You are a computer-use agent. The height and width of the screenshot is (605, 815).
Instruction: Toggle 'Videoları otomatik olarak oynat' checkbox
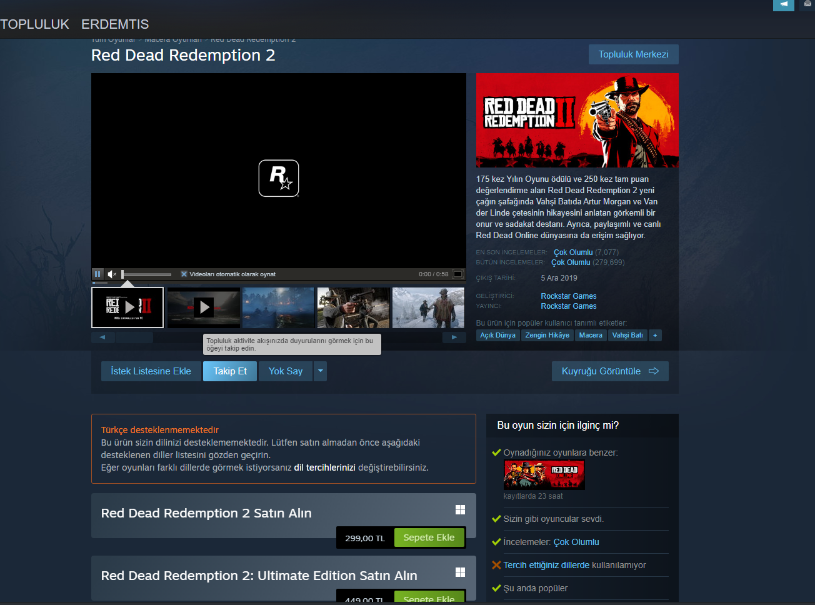(x=184, y=274)
